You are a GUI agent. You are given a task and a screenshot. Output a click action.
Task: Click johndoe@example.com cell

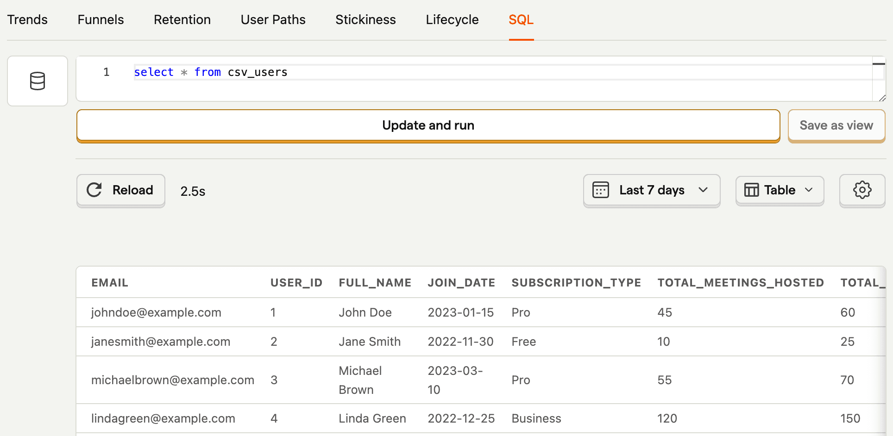[156, 312]
